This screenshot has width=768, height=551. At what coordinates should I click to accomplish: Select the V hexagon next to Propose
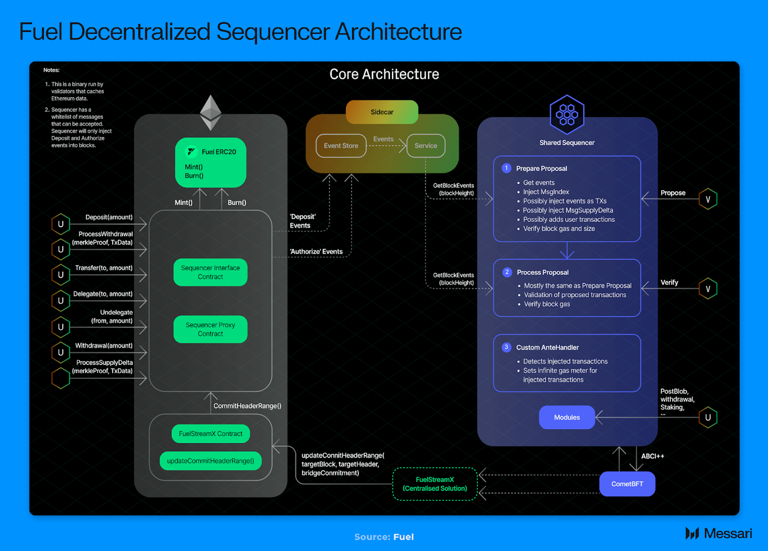click(707, 199)
